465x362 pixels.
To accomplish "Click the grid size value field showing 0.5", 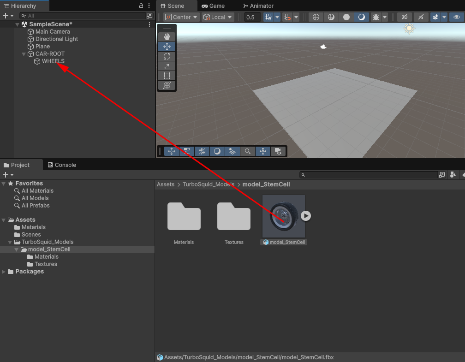I will tap(251, 17).
